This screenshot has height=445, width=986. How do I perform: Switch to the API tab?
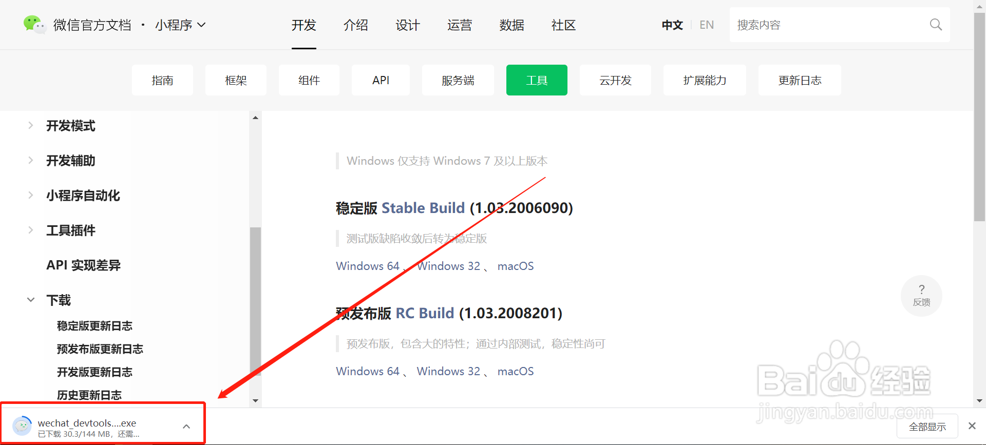coord(381,80)
